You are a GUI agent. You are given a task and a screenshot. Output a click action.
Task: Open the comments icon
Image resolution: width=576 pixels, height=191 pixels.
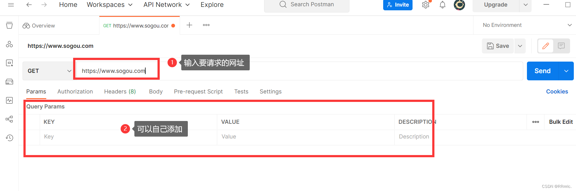(561, 46)
